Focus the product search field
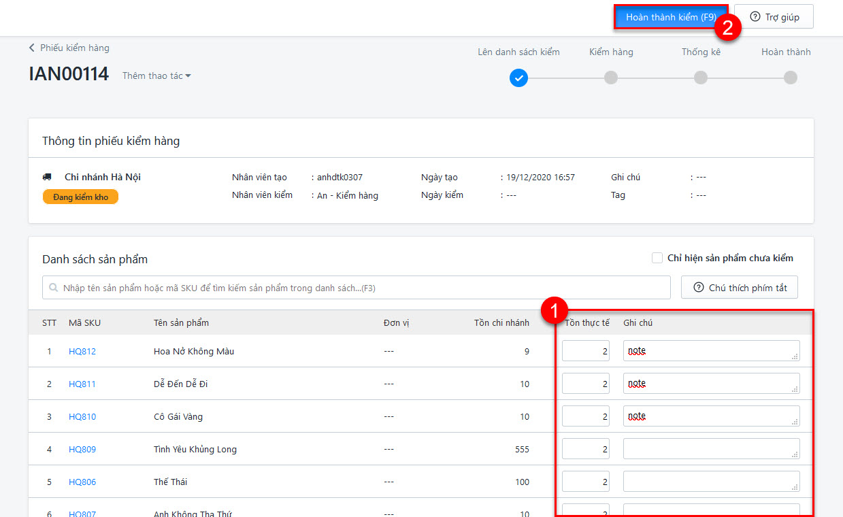The width and height of the screenshot is (843, 517). click(356, 288)
